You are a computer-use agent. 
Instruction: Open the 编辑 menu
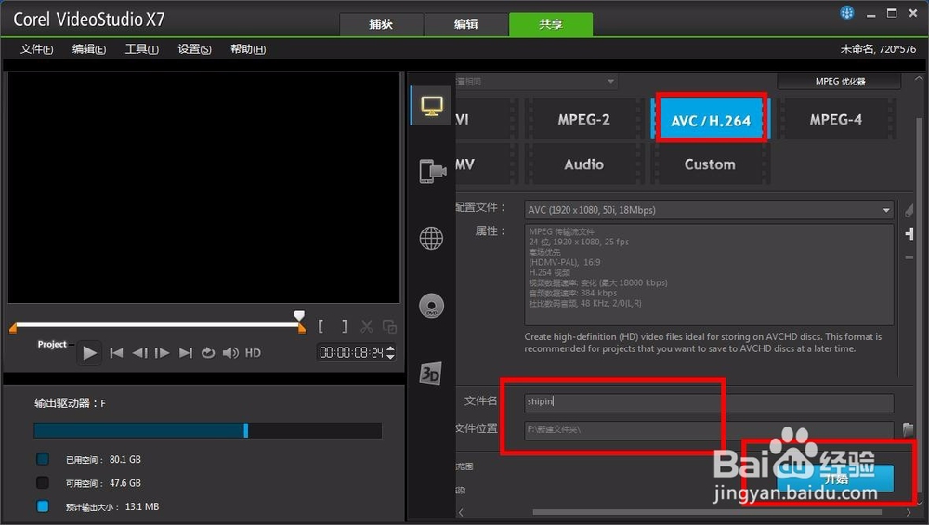point(89,49)
